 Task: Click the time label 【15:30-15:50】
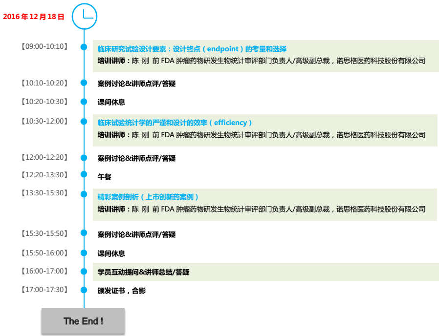45,233
